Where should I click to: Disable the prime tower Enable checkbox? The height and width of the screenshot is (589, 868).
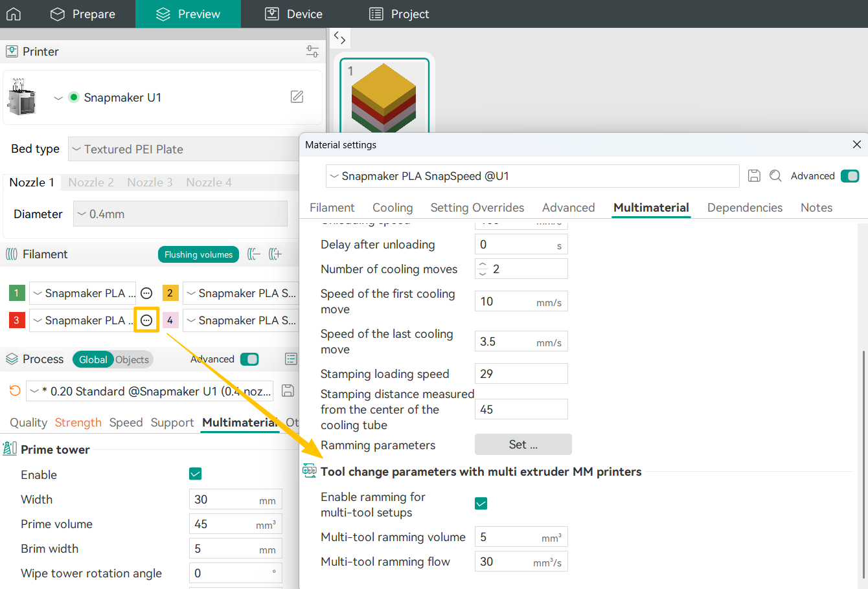coord(195,474)
